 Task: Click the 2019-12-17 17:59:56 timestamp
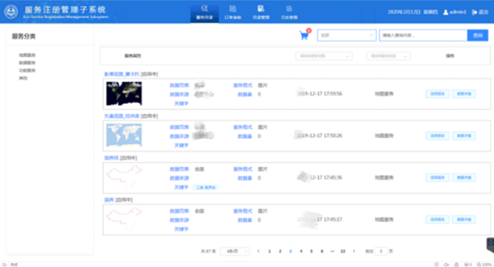pos(319,93)
